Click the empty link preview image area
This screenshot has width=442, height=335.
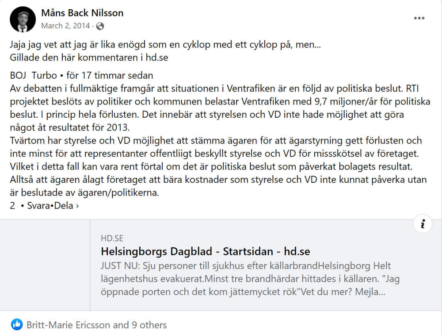tap(45, 265)
